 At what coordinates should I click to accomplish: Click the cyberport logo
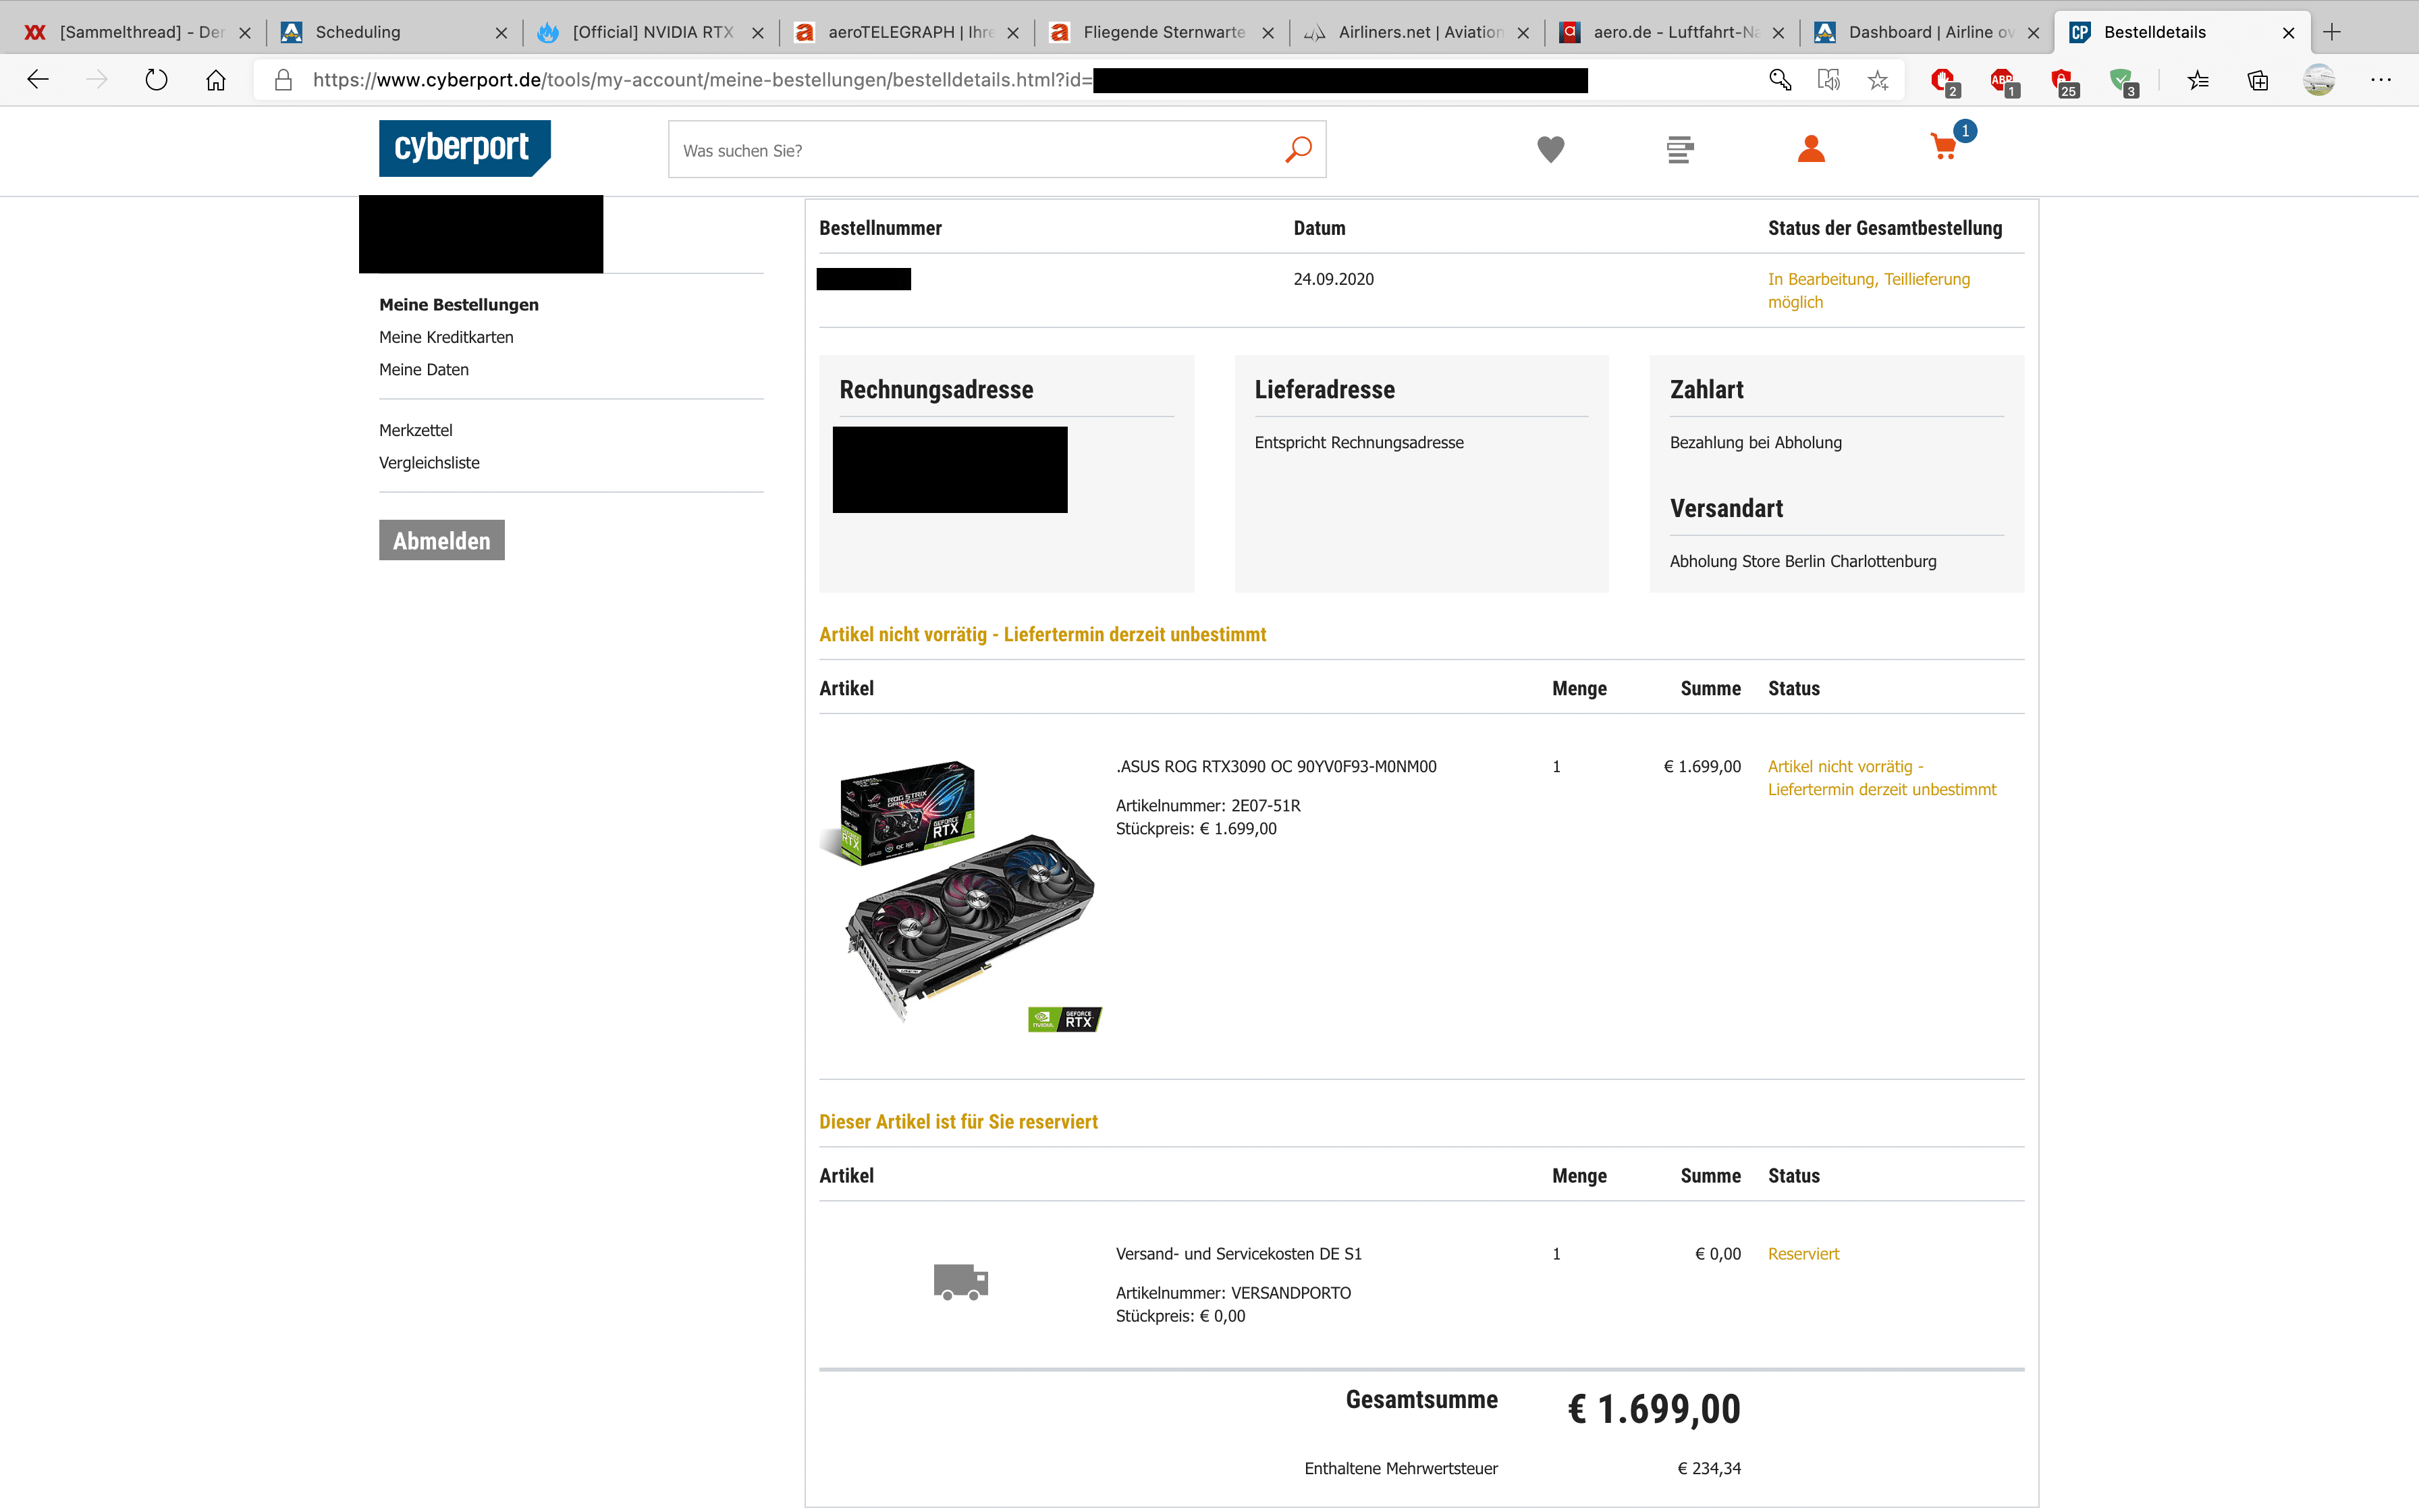(x=465, y=148)
